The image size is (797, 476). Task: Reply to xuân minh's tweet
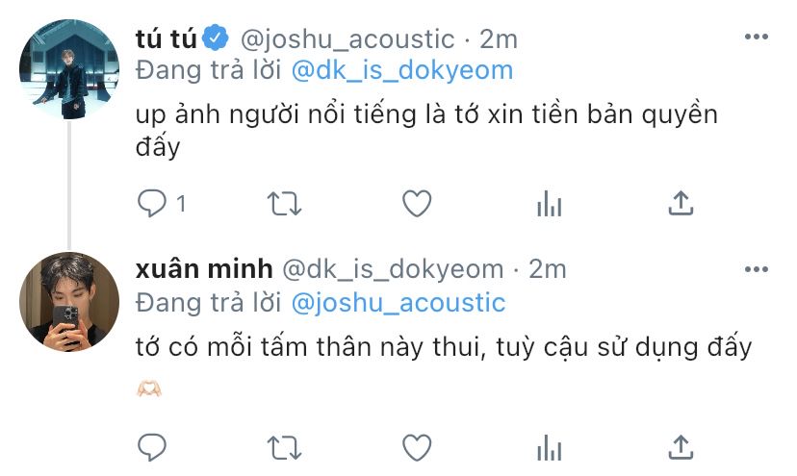point(152,447)
